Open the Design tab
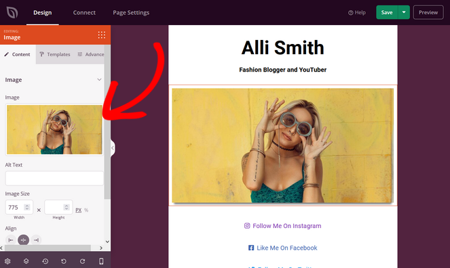The width and height of the screenshot is (450, 268). pyautogui.click(x=43, y=13)
